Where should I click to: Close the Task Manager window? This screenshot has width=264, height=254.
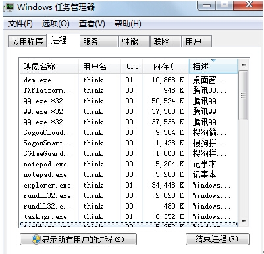pyautogui.click(x=248, y=5)
